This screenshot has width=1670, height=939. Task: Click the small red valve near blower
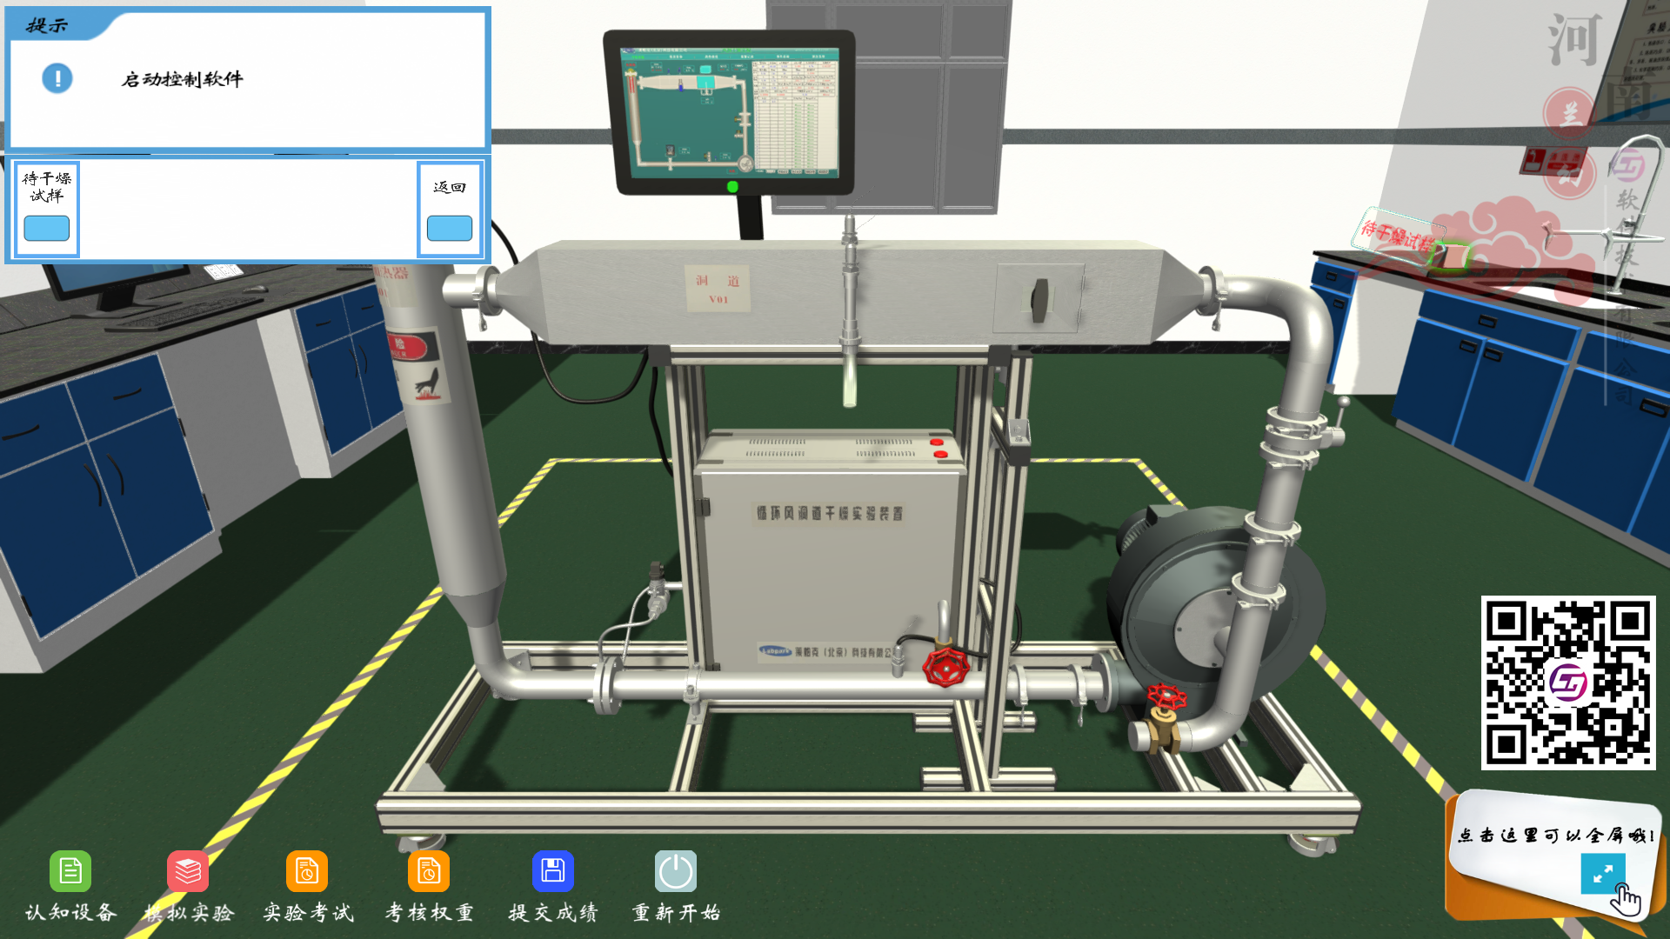point(1166,696)
